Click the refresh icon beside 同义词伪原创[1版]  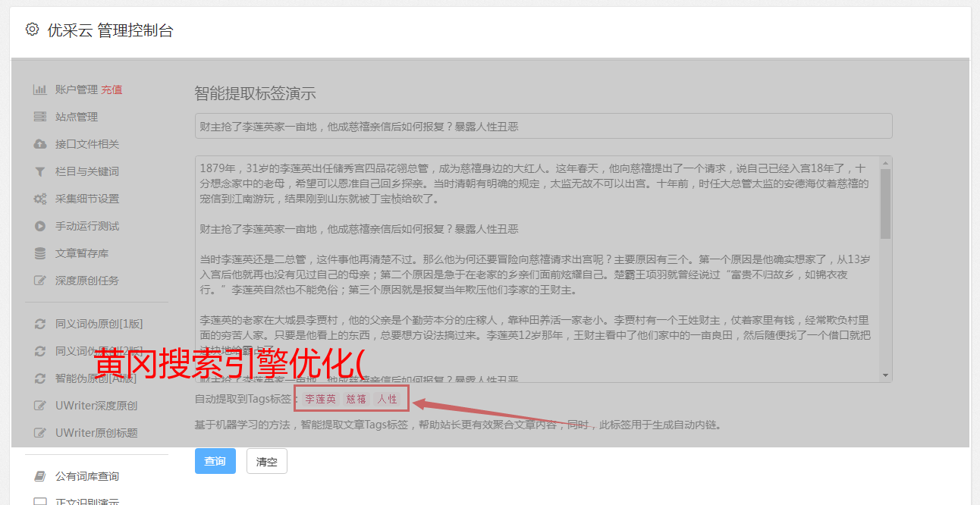click(40, 324)
